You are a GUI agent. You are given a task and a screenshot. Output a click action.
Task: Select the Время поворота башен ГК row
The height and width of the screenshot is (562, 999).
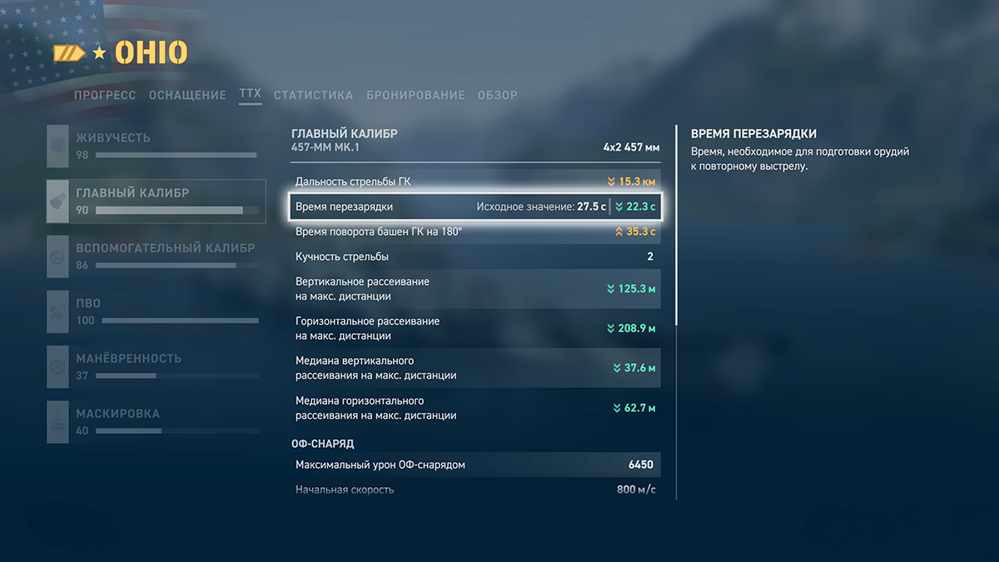click(475, 231)
